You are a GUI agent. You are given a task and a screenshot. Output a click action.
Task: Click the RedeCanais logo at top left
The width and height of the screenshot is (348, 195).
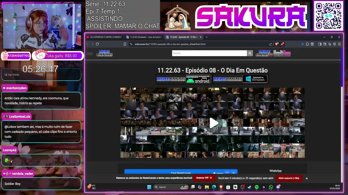point(104,53)
